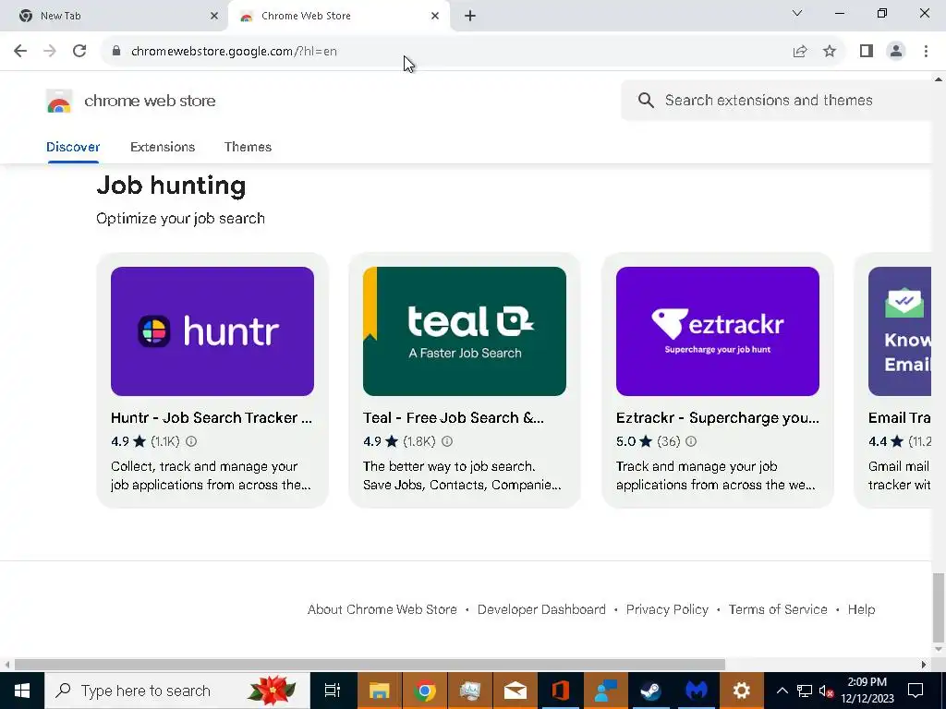This screenshot has height=709, width=946.
Task: Click the Chrome taskbar icon
Action: tap(425, 691)
